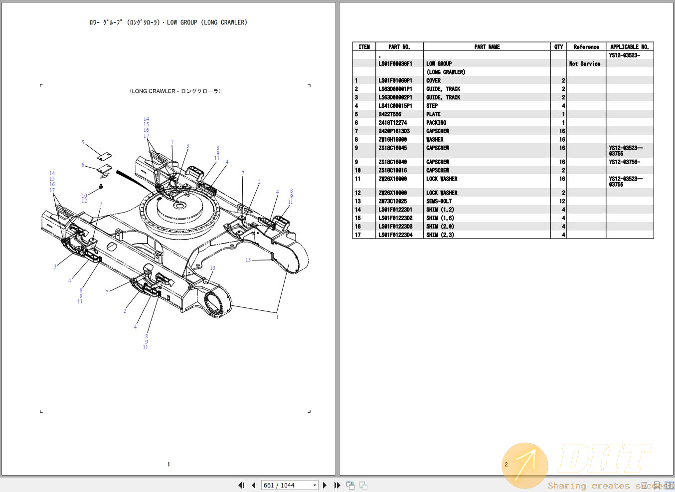675x492 pixels.
Task: Click the Reference column header
Action: pyautogui.click(x=586, y=47)
